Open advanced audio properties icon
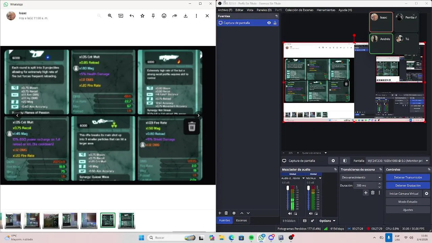The image size is (432, 243). click(313, 221)
